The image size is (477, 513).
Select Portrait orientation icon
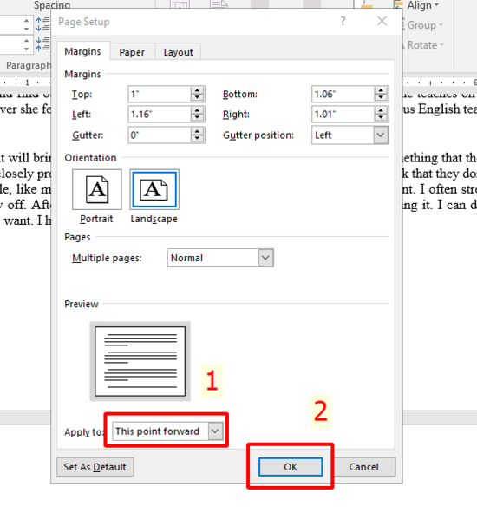point(97,189)
